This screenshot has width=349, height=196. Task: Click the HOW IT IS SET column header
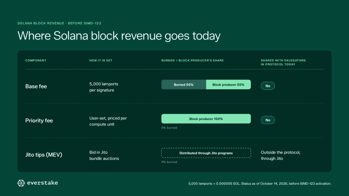[x=101, y=61]
